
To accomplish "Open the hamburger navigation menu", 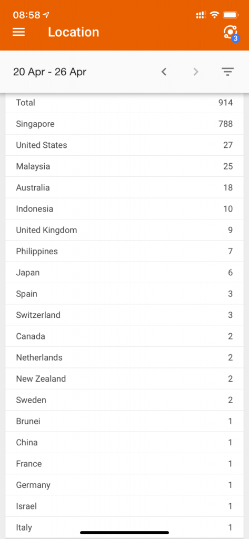I will coord(18,32).
